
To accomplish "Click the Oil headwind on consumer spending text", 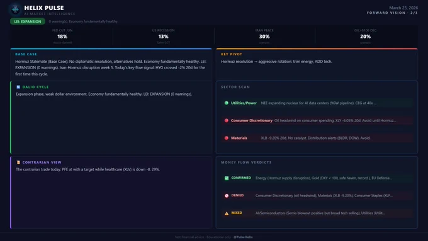I will coord(335,120).
